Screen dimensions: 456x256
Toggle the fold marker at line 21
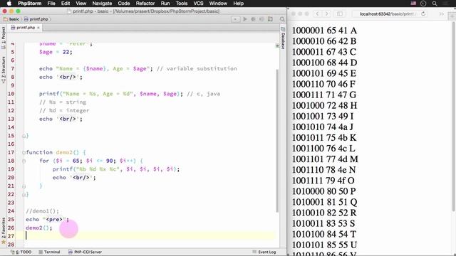[x=24, y=186]
